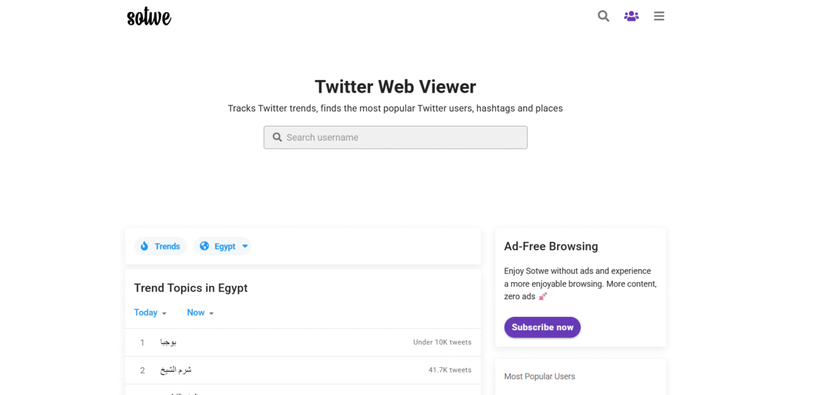The width and height of the screenshot is (813, 395).
Task: Open the search magnifier icon in header
Action: click(x=603, y=16)
